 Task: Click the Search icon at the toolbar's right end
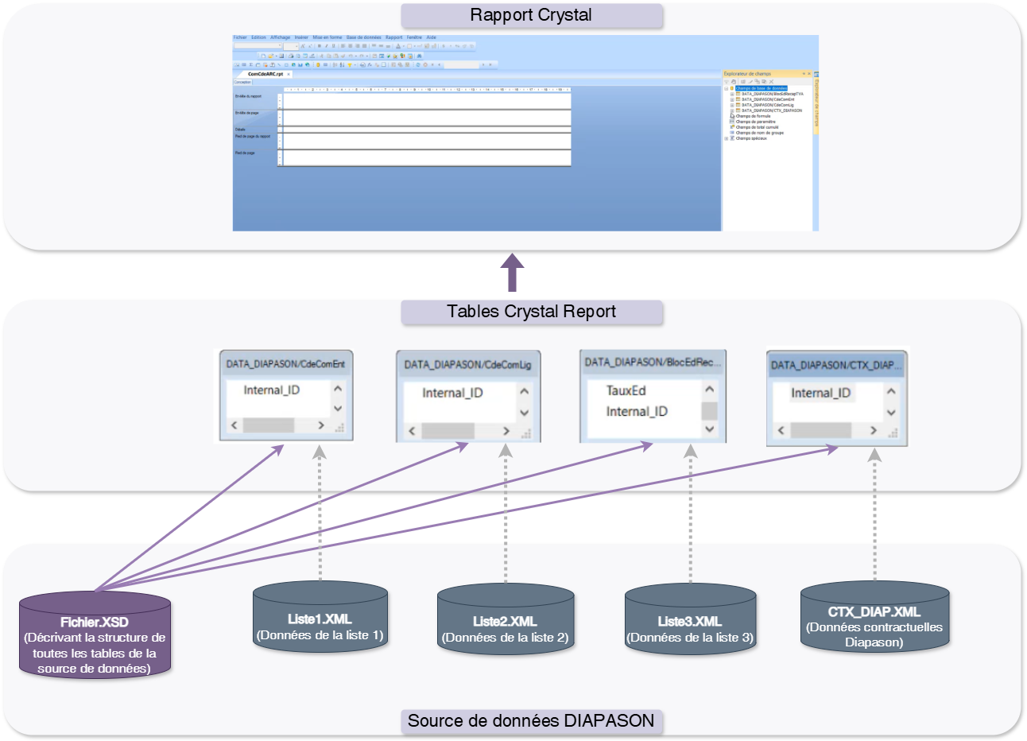(x=419, y=57)
